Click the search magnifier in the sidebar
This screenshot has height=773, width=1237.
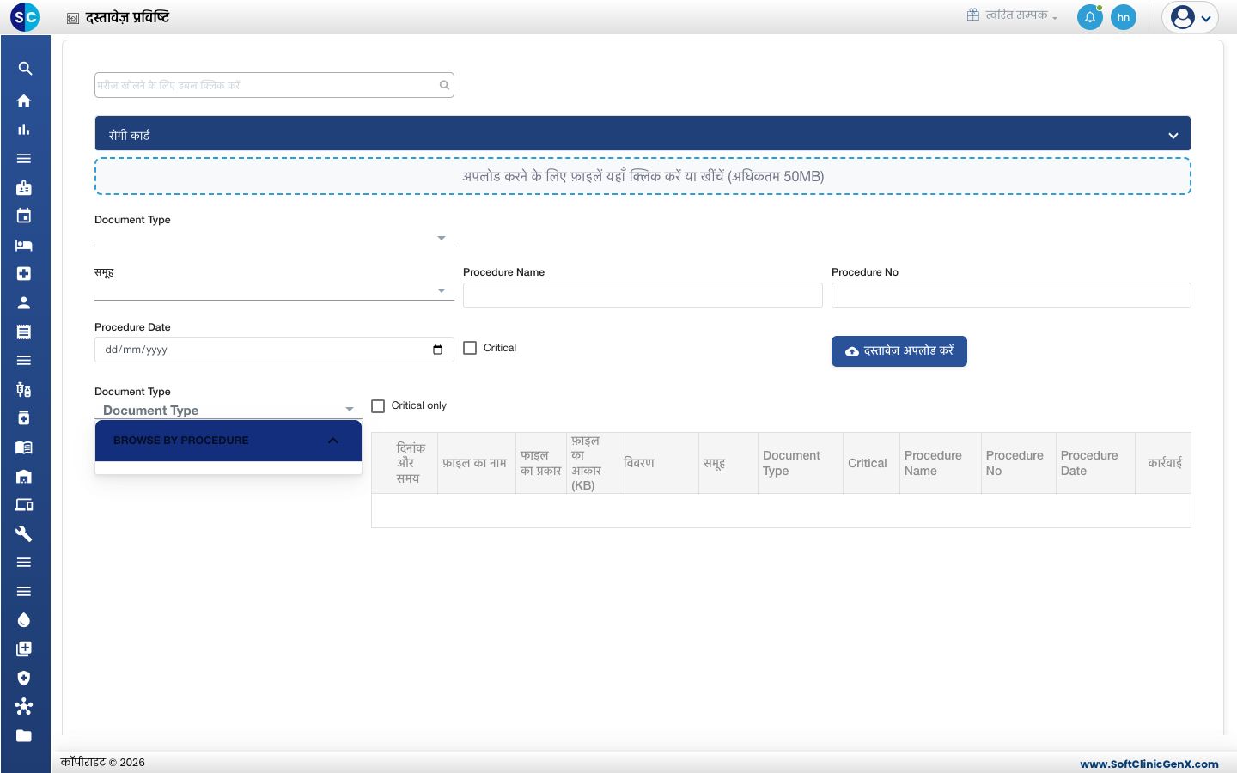tap(24, 69)
